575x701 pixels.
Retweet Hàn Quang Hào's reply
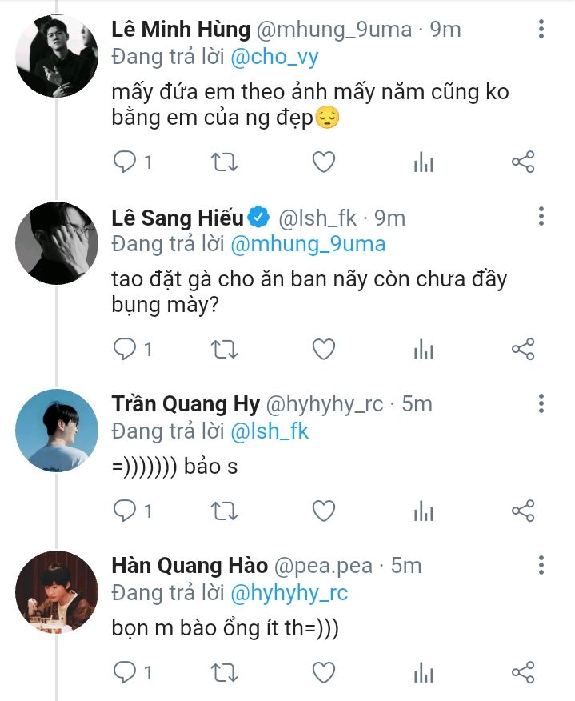(x=223, y=671)
